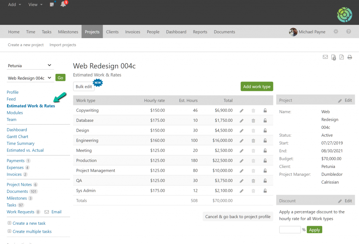Open the help question mark icon
This screenshot has width=359, height=244.
[348, 32]
